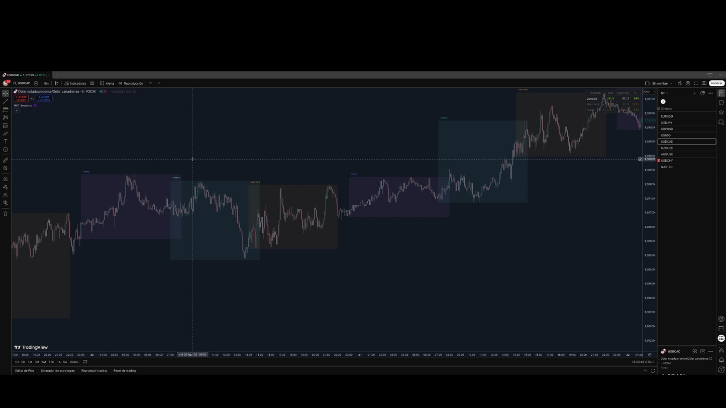726x408 pixels.
Task: Click the MKT Sessions settings gear
Action: 35,105
